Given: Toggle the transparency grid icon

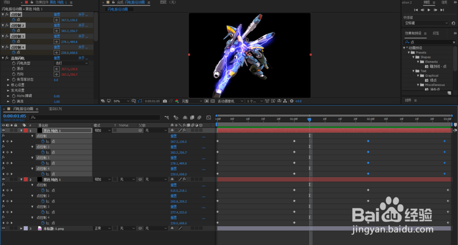Looking at the screenshot, I should tap(212, 101).
